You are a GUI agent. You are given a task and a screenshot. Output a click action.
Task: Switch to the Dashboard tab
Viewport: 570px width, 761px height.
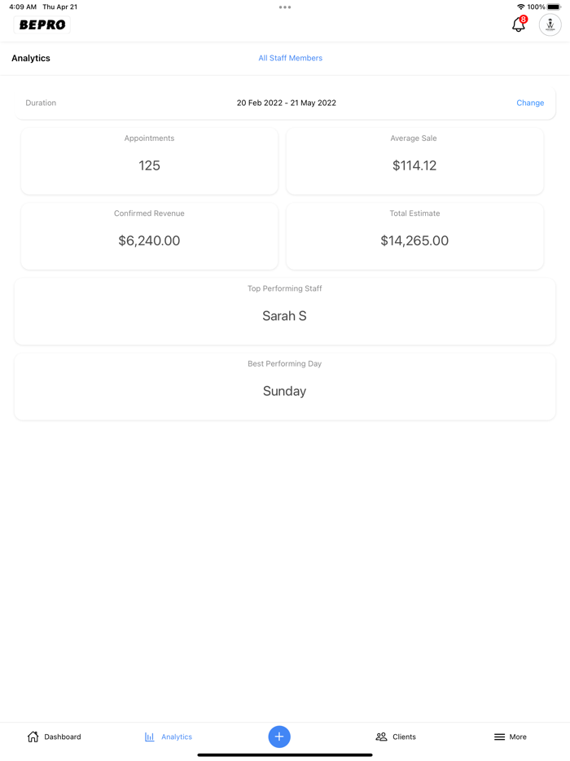tap(63, 737)
